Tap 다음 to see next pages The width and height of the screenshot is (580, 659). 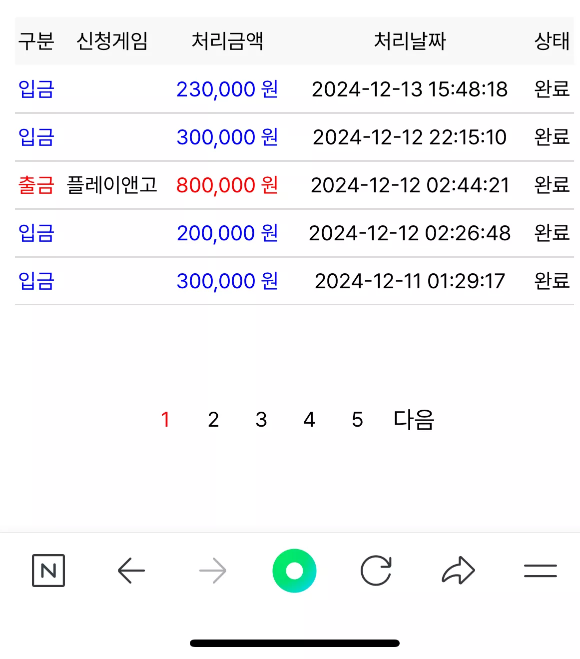click(414, 420)
